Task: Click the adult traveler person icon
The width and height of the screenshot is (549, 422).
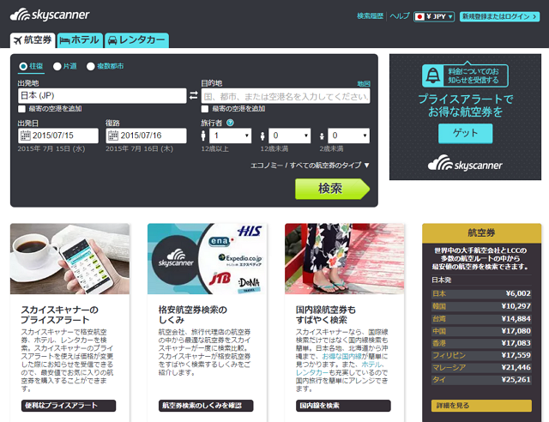Action: pos(203,136)
